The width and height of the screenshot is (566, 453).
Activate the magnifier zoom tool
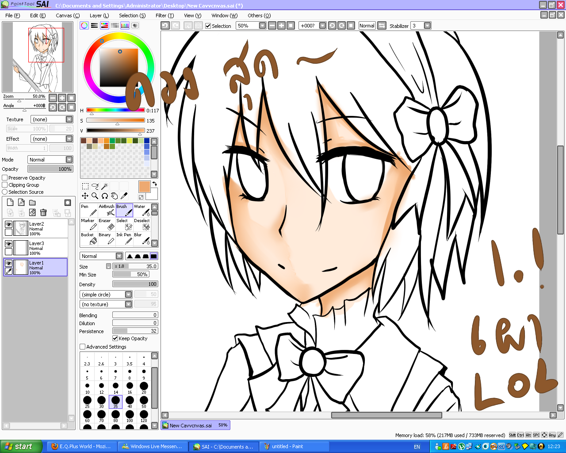pyautogui.click(x=95, y=196)
